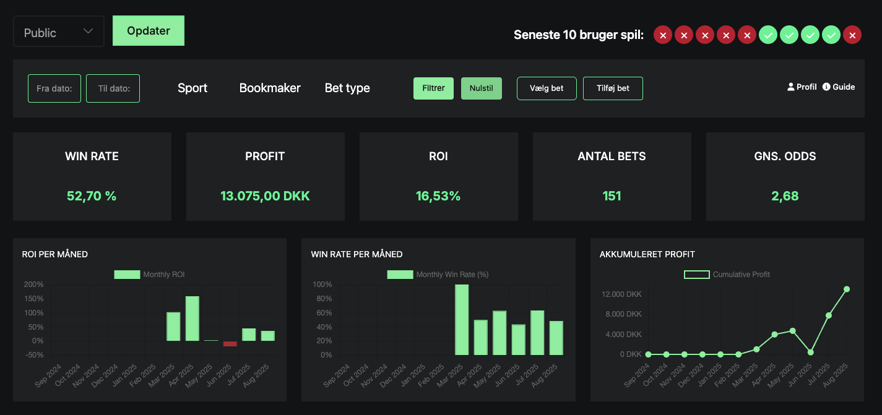Viewport: 882px width, 415px height.
Task: Click the Aug 2025 cumulative profit point
Action: tap(846, 289)
